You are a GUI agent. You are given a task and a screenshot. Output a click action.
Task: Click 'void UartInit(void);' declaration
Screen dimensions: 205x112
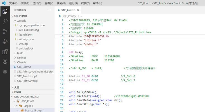click(85, 96)
